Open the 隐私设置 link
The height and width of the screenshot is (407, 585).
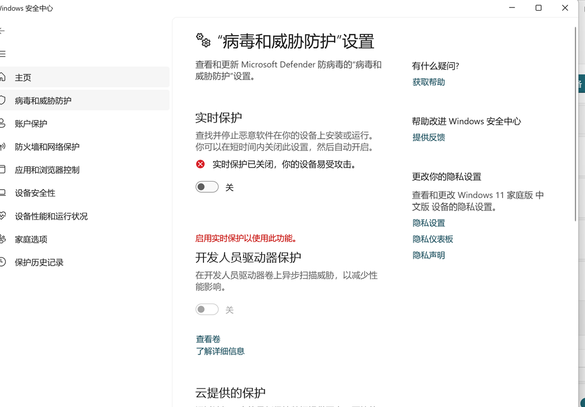pos(429,223)
